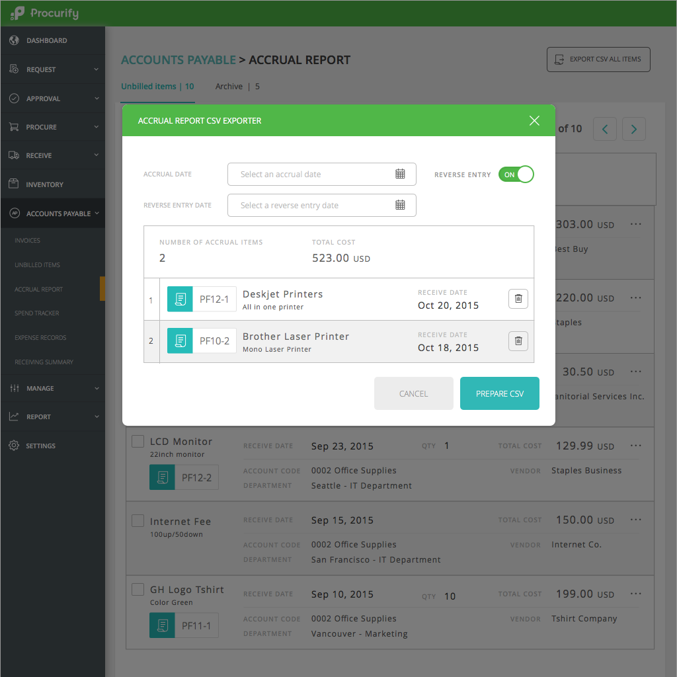Expand the Manage menu chevron

(97, 388)
